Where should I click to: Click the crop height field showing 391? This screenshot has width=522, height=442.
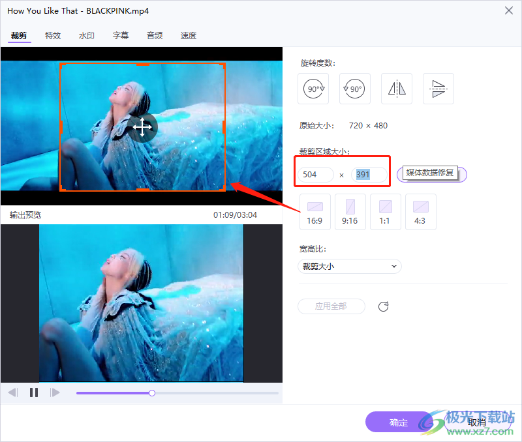(369, 175)
